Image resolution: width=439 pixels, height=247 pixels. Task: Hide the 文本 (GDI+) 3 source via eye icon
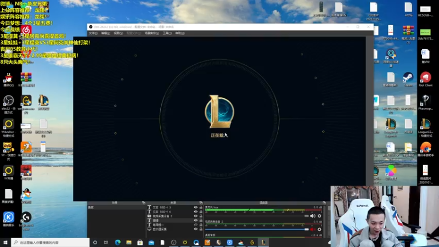coord(195,207)
